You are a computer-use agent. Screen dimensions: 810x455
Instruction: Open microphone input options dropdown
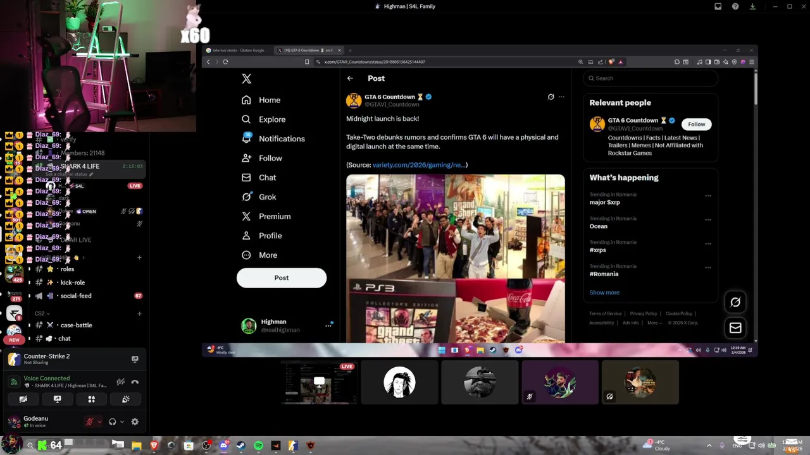coord(99,422)
